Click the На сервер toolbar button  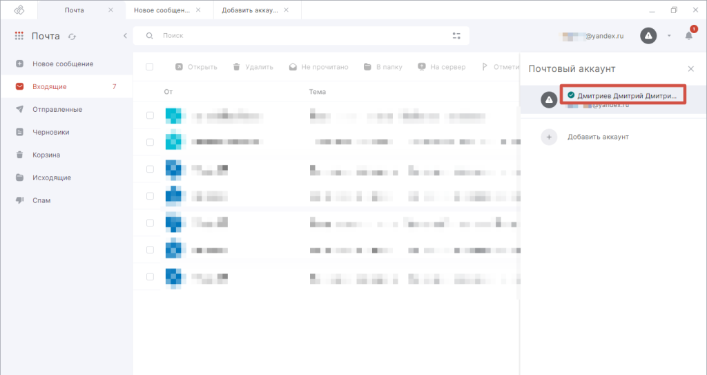click(x=441, y=67)
